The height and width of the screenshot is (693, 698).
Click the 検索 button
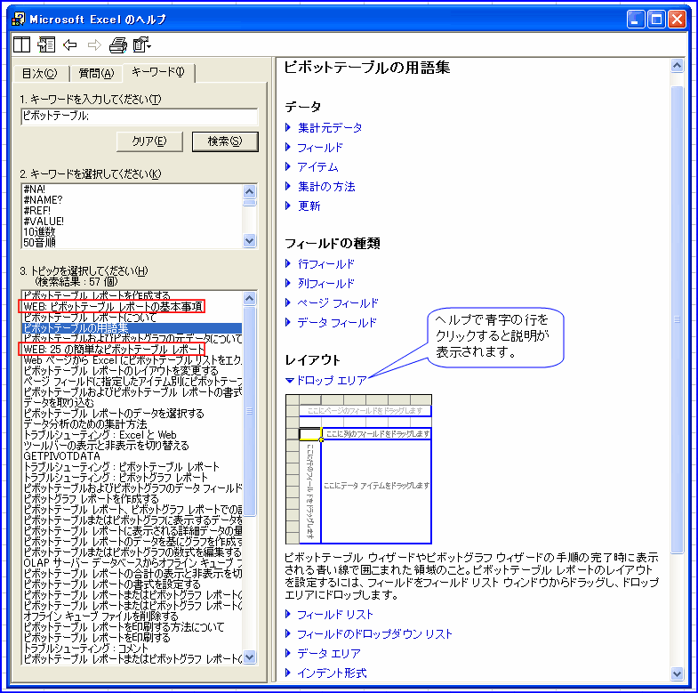[225, 141]
